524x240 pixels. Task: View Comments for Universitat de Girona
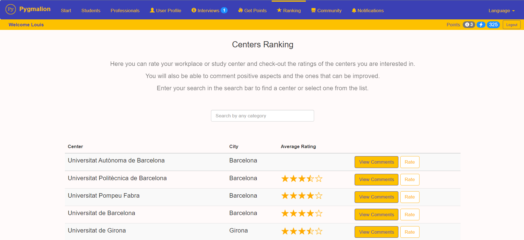point(376,232)
